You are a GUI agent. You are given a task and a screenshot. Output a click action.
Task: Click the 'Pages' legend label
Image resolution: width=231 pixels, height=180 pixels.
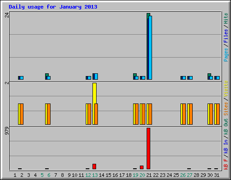tap(226, 55)
